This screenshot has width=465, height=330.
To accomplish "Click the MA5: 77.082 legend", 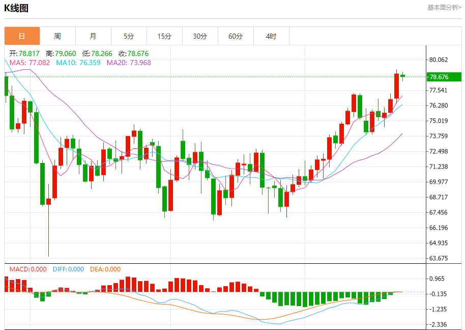I will pos(30,63).
